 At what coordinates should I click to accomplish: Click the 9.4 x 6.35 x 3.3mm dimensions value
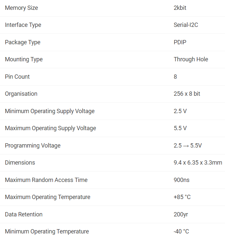(x=198, y=163)
